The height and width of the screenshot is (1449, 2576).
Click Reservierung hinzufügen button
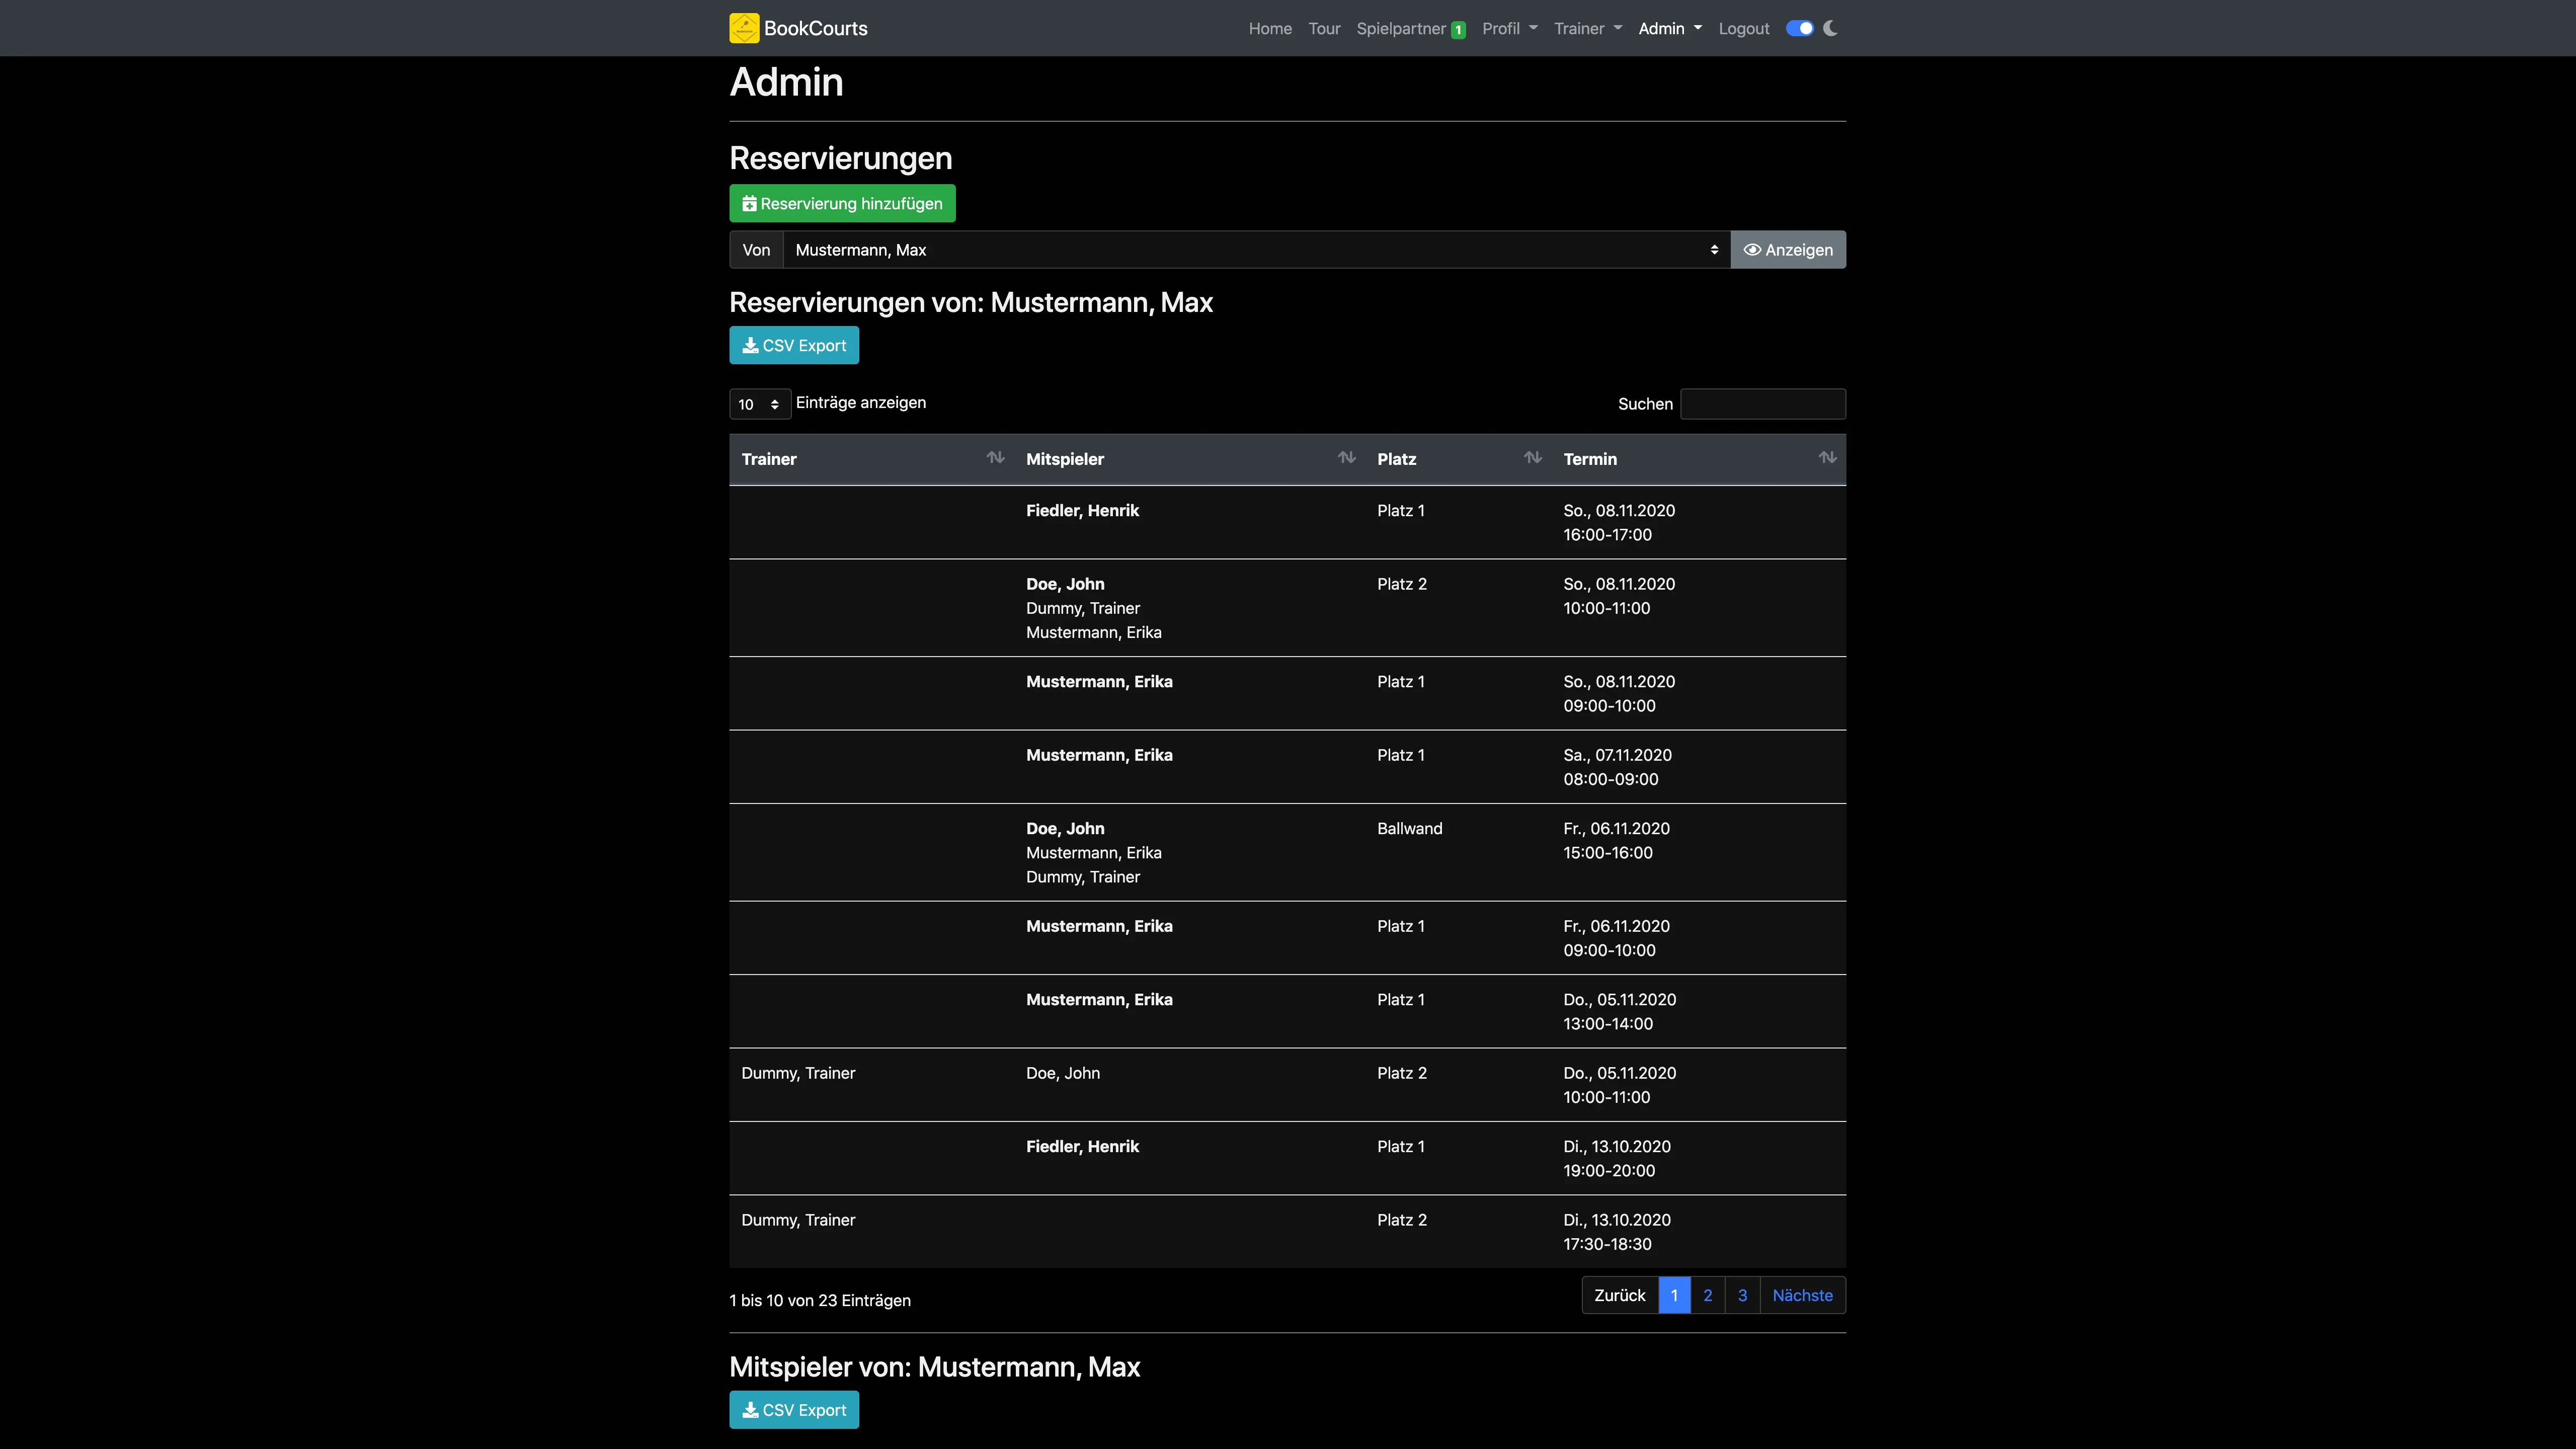[x=842, y=203]
